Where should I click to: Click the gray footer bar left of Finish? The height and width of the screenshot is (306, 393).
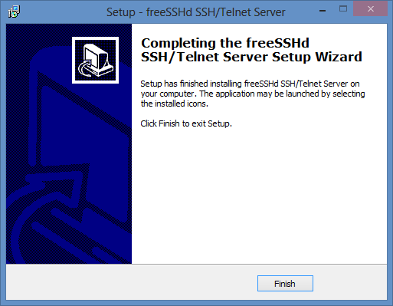[x=132, y=282]
